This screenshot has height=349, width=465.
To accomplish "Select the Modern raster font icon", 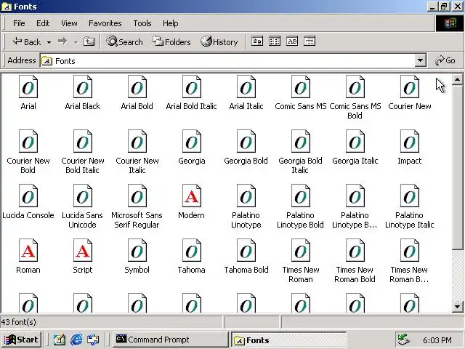I will (x=192, y=196).
